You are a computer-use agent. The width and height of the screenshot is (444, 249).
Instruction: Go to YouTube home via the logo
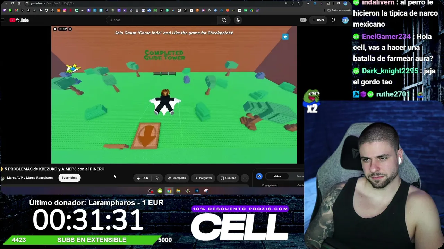pos(19,20)
